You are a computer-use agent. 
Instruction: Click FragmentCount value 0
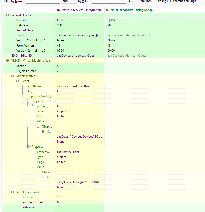58,202
